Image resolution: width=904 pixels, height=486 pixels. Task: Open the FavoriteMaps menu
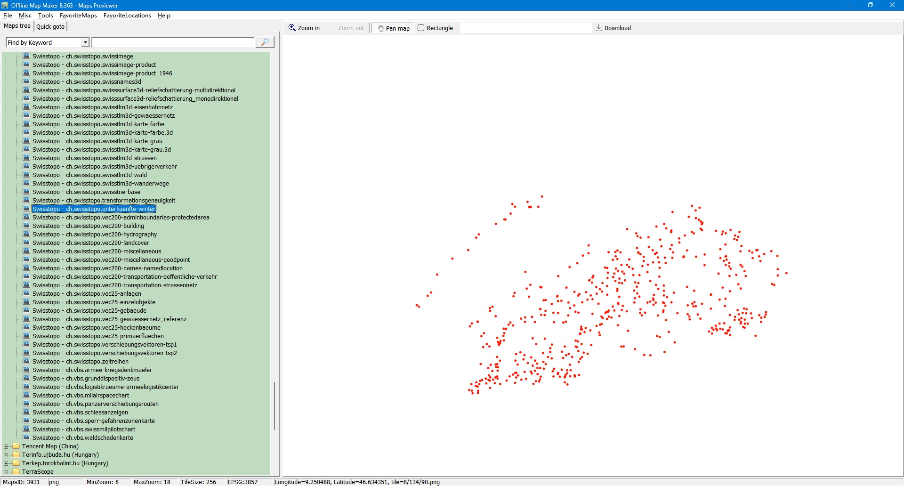[78, 16]
